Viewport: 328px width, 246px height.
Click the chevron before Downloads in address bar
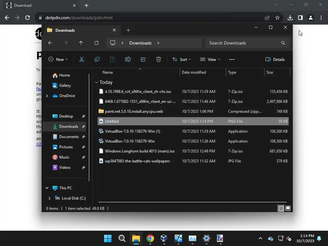coord(122,43)
